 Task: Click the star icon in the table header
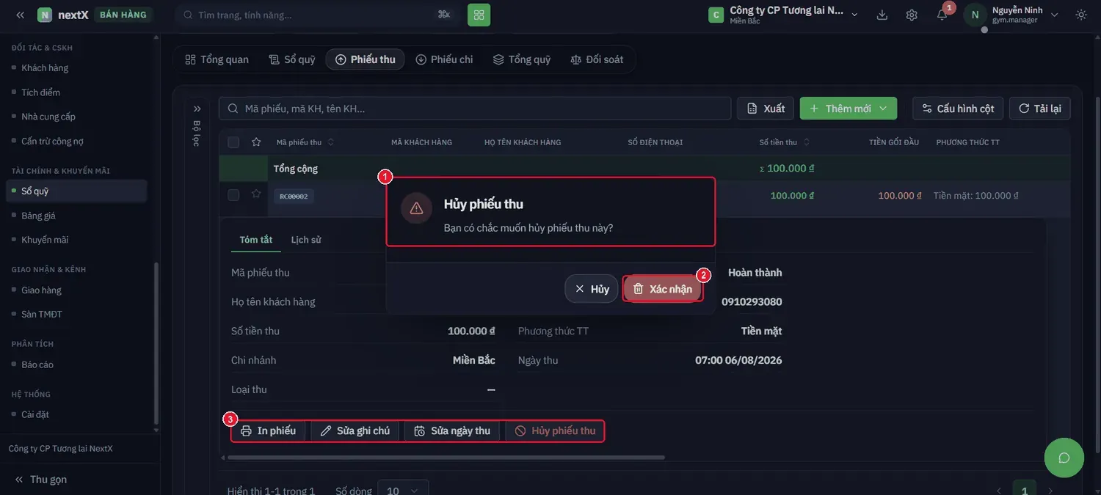click(256, 142)
